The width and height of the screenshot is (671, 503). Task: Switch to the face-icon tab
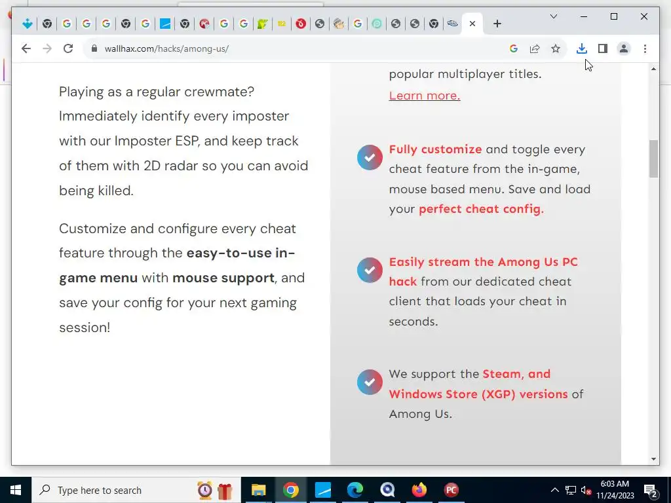click(339, 24)
